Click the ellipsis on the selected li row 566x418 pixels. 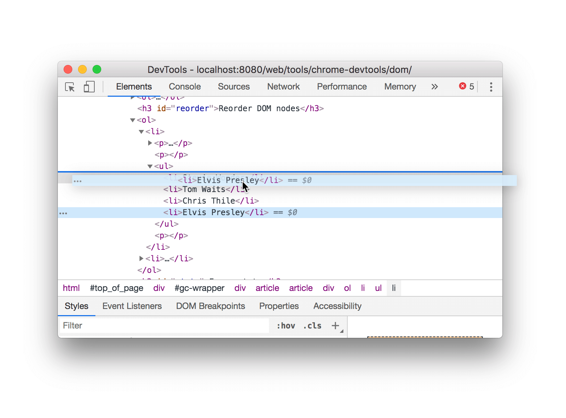click(x=63, y=213)
